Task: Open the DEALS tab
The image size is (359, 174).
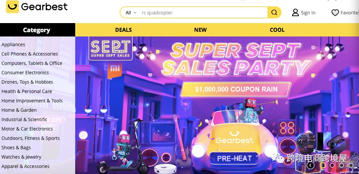Action: (x=123, y=30)
